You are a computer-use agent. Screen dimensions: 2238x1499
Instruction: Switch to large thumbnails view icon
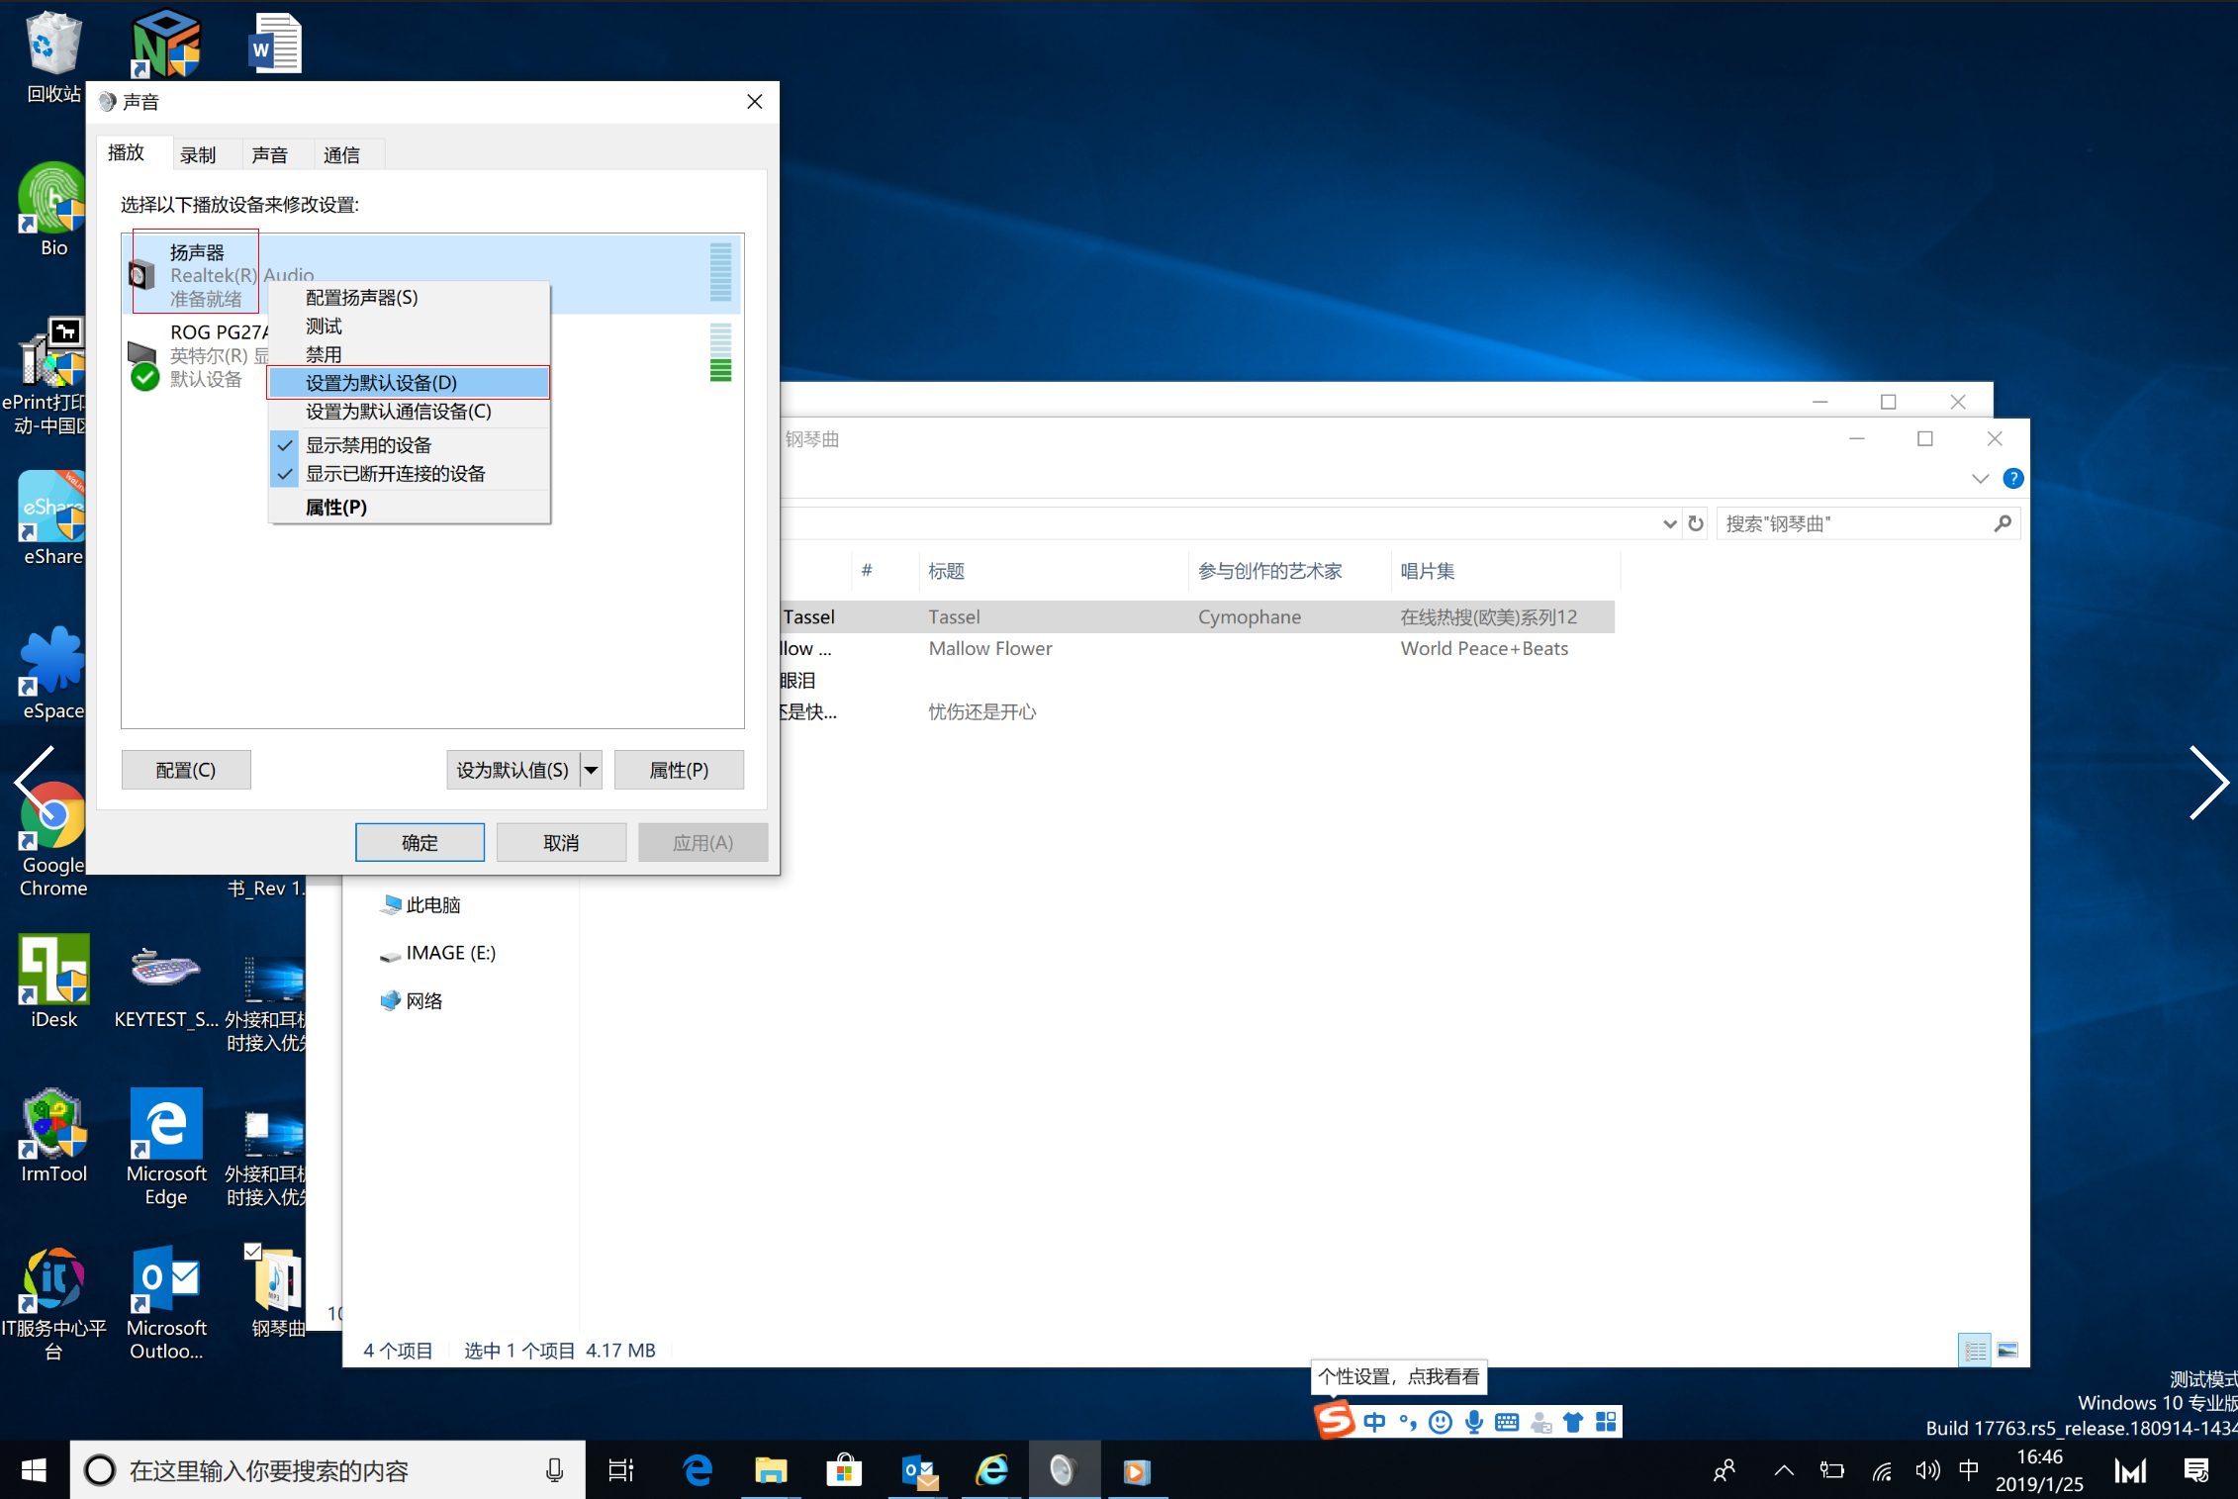[2007, 1351]
